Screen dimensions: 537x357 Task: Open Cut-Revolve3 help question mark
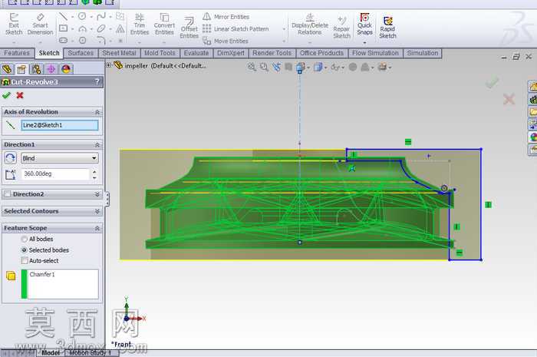pos(97,81)
